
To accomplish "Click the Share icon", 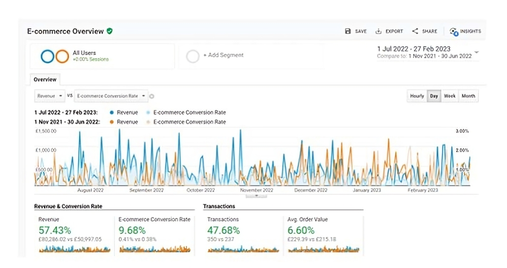I will pyautogui.click(x=415, y=31).
